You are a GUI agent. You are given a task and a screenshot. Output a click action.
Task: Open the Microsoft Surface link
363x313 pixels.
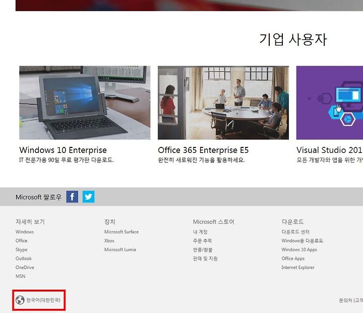point(122,232)
